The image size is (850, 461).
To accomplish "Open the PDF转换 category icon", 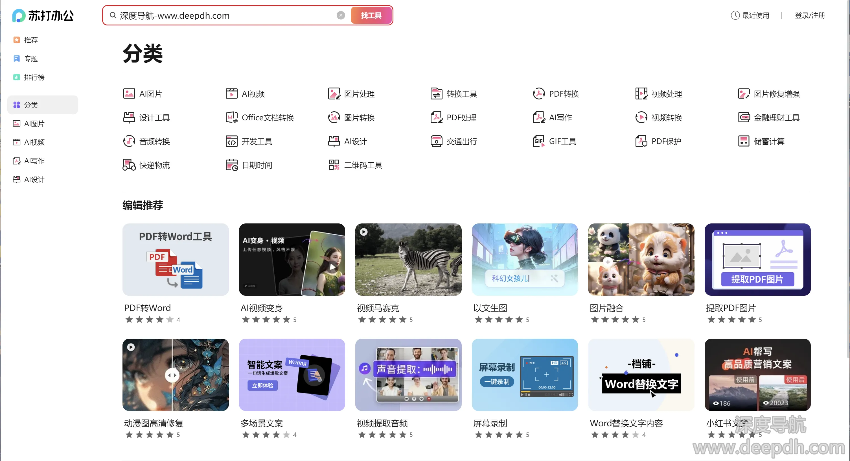I will point(538,94).
